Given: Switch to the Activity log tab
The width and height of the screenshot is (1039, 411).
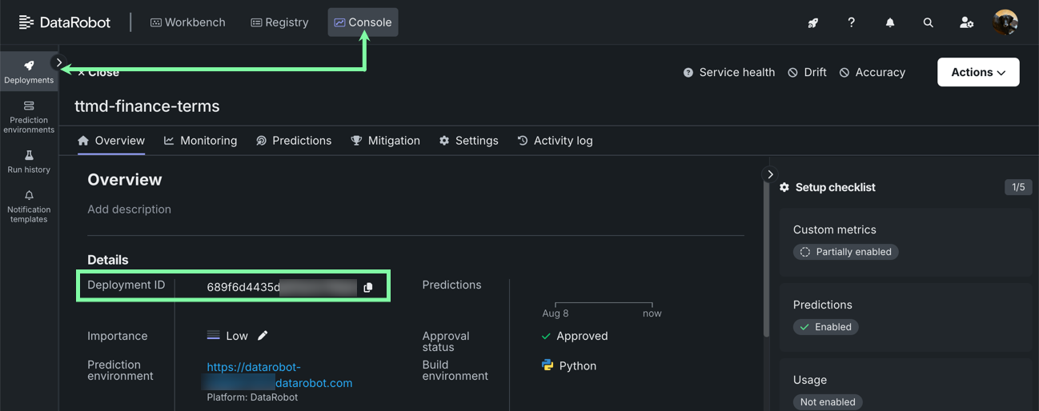Looking at the screenshot, I should coord(555,141).
